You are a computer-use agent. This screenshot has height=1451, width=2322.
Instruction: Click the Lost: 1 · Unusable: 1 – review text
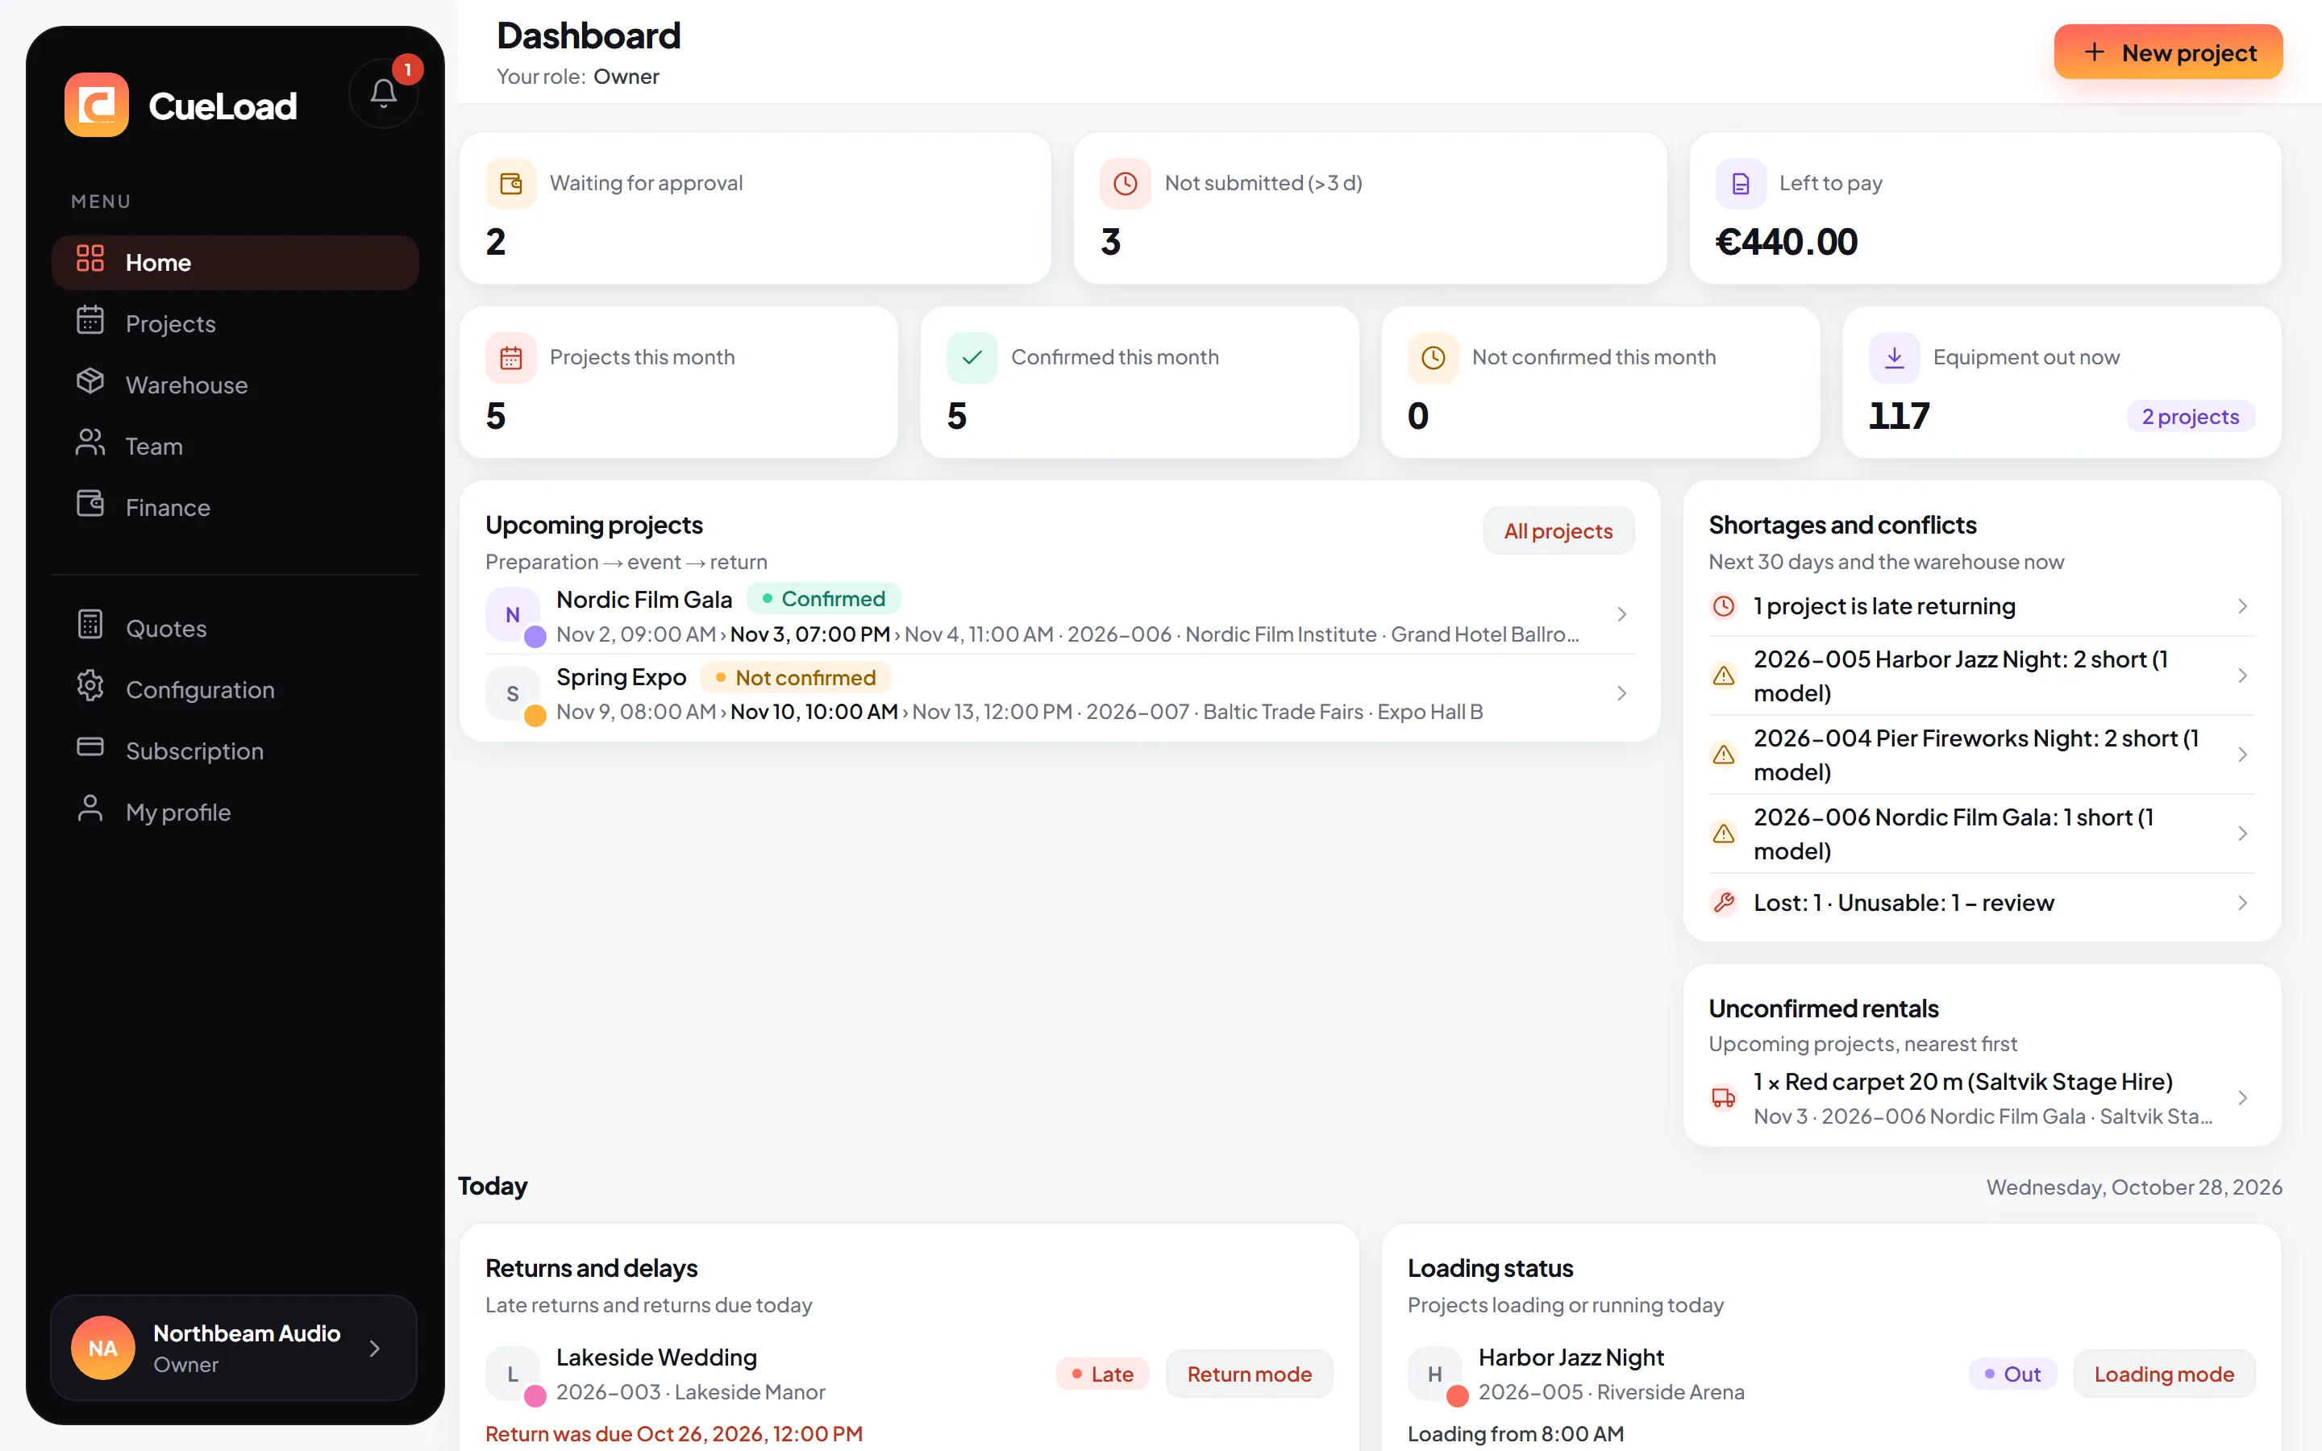tap(1904, 903)
